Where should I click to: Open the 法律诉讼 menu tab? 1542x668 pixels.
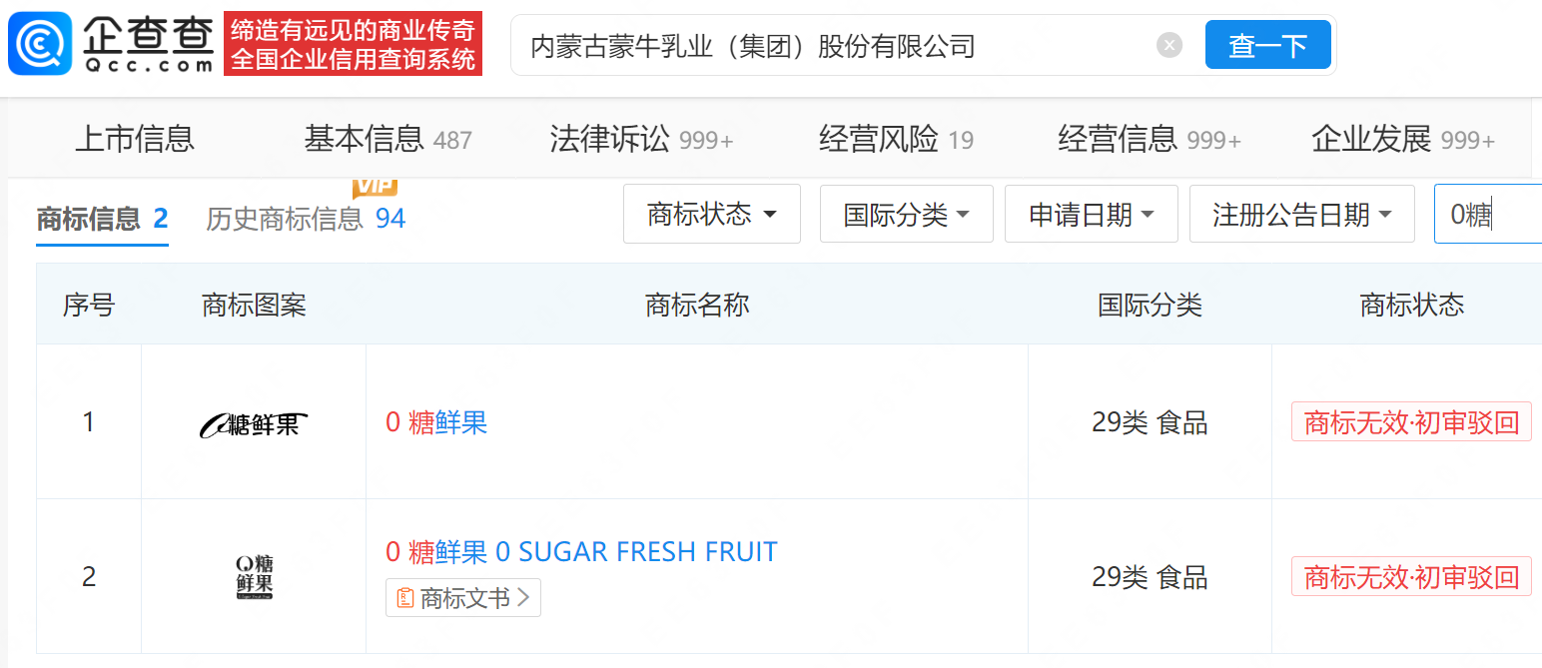pos(641,139)
